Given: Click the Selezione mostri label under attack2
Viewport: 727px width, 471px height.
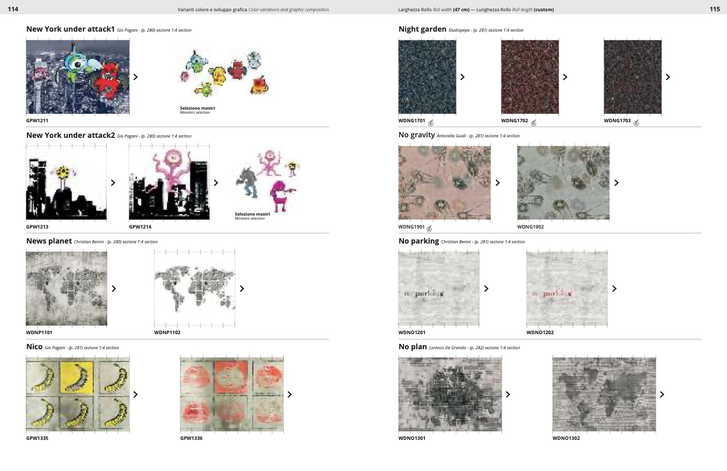Looking at the screenshot, I should 252,215.
